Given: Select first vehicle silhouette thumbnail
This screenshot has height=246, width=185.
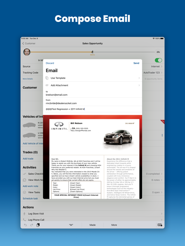Looking at the screenshot, I should point(29,125).
